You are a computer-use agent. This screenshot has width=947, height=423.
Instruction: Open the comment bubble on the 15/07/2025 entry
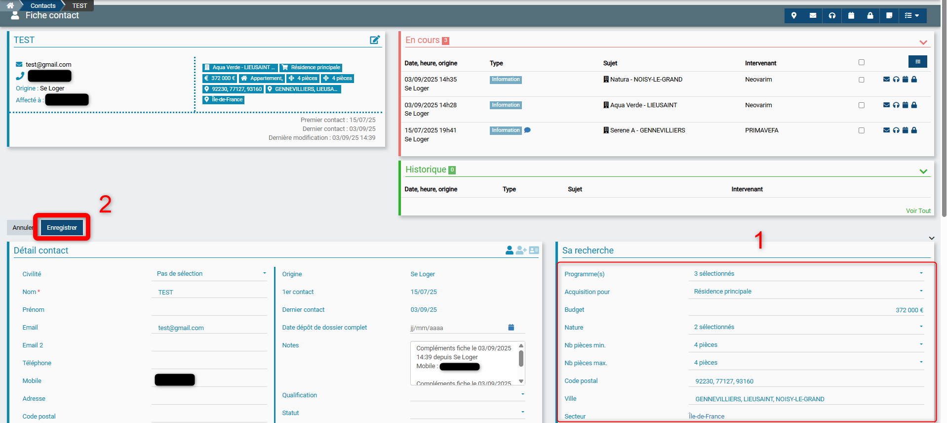[x=527, y=130]
